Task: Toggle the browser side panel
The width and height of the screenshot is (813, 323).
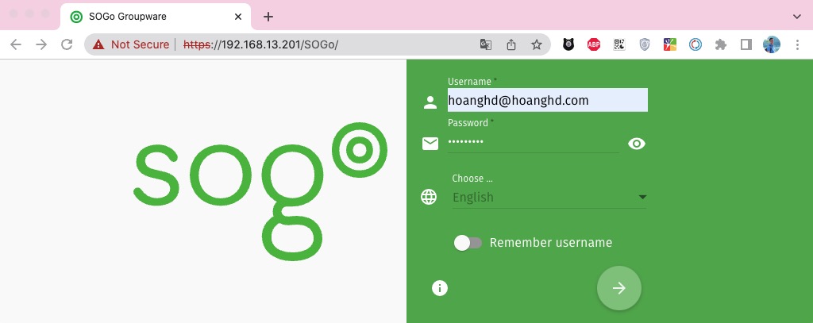Action: coord(746,44)
